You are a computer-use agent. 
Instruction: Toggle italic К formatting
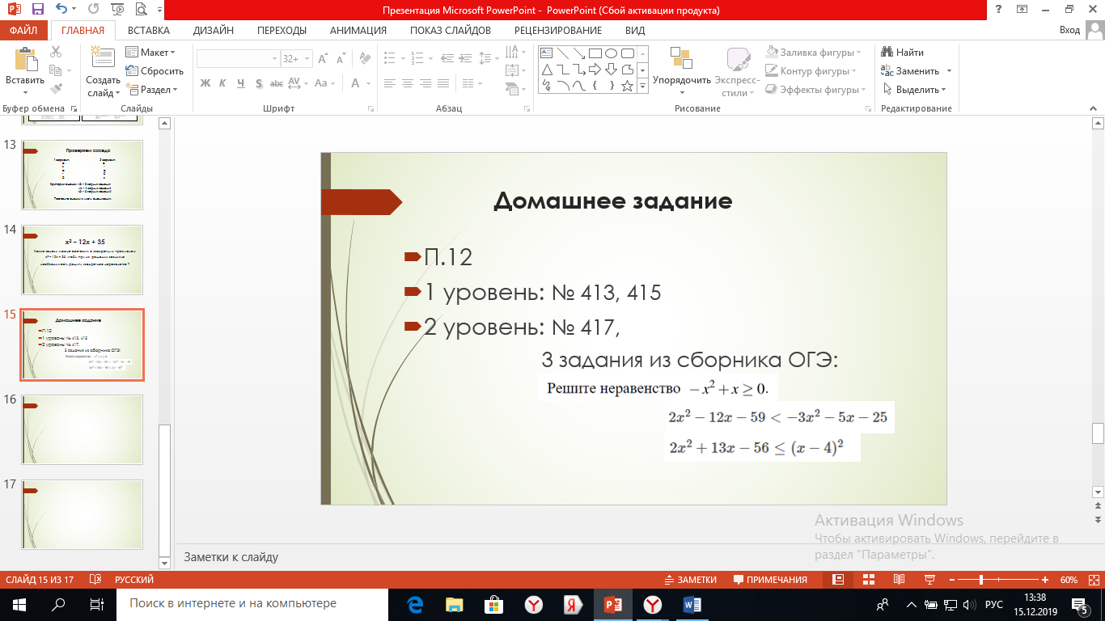tap(223, 82)
